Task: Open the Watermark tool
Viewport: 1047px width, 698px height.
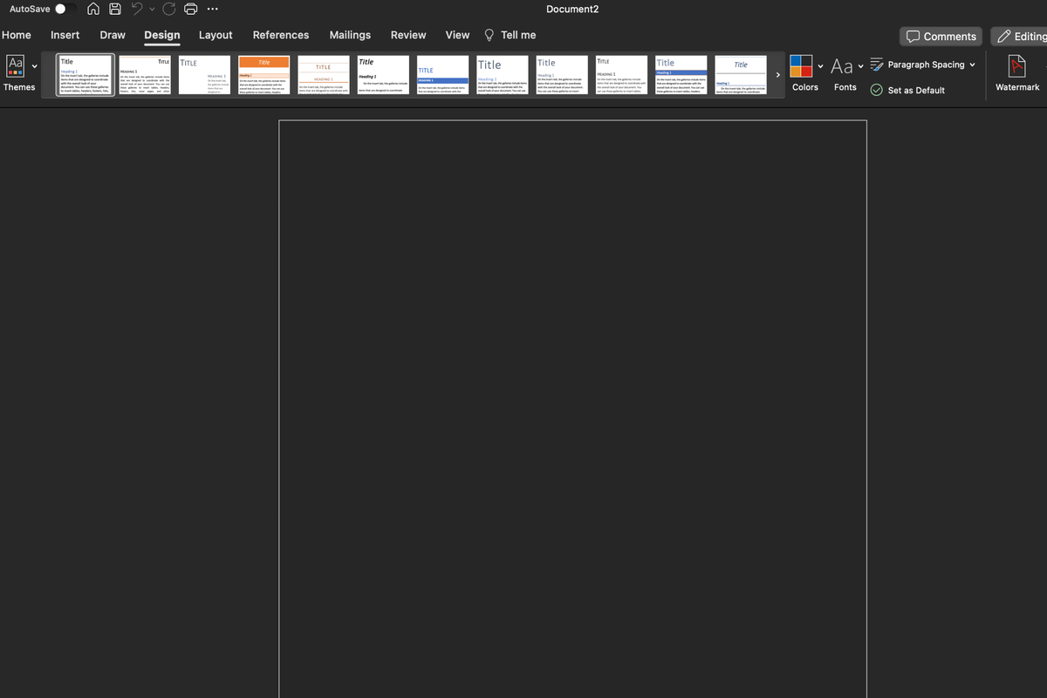Action: [x=1016, y=72]
